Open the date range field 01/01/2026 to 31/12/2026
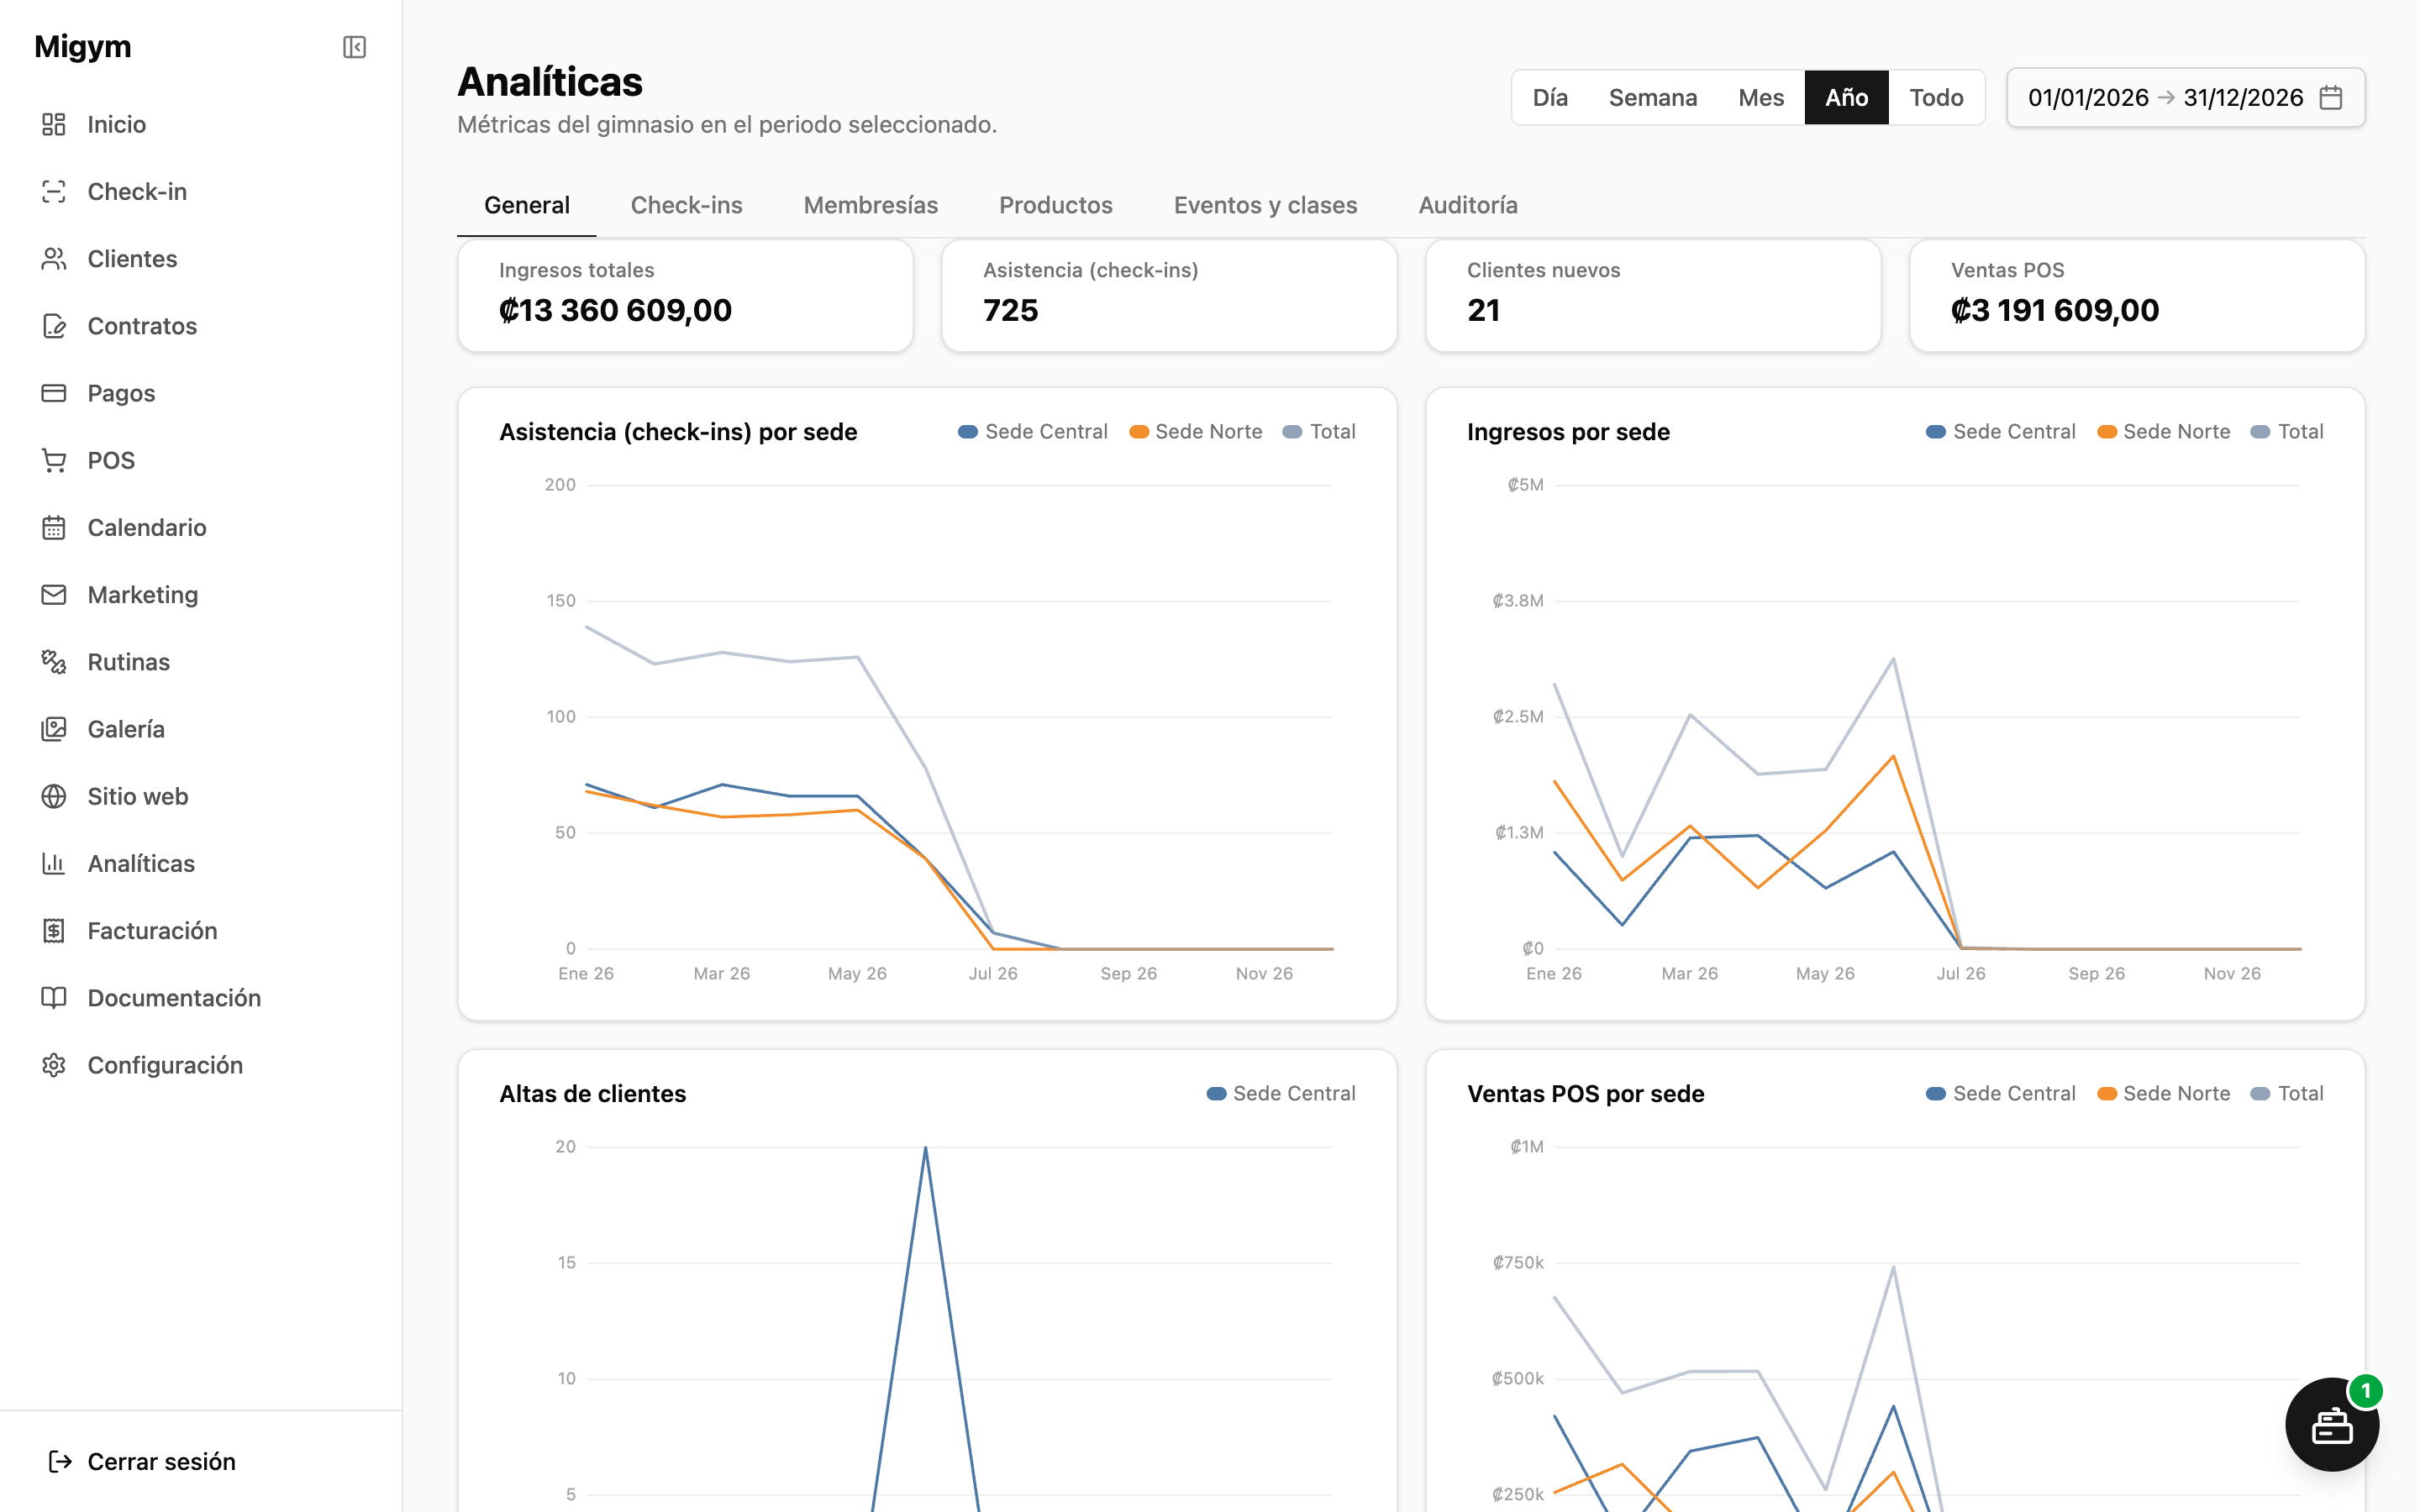Viewport: 2420px width, 1512px height. click(2186, 97)
